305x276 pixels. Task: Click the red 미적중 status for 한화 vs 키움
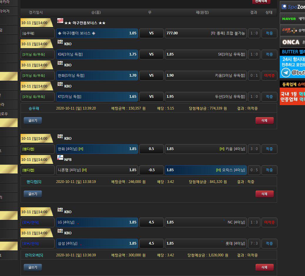(269, 75)
